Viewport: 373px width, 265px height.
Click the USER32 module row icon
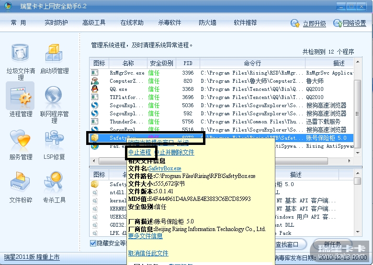(95, 217)
